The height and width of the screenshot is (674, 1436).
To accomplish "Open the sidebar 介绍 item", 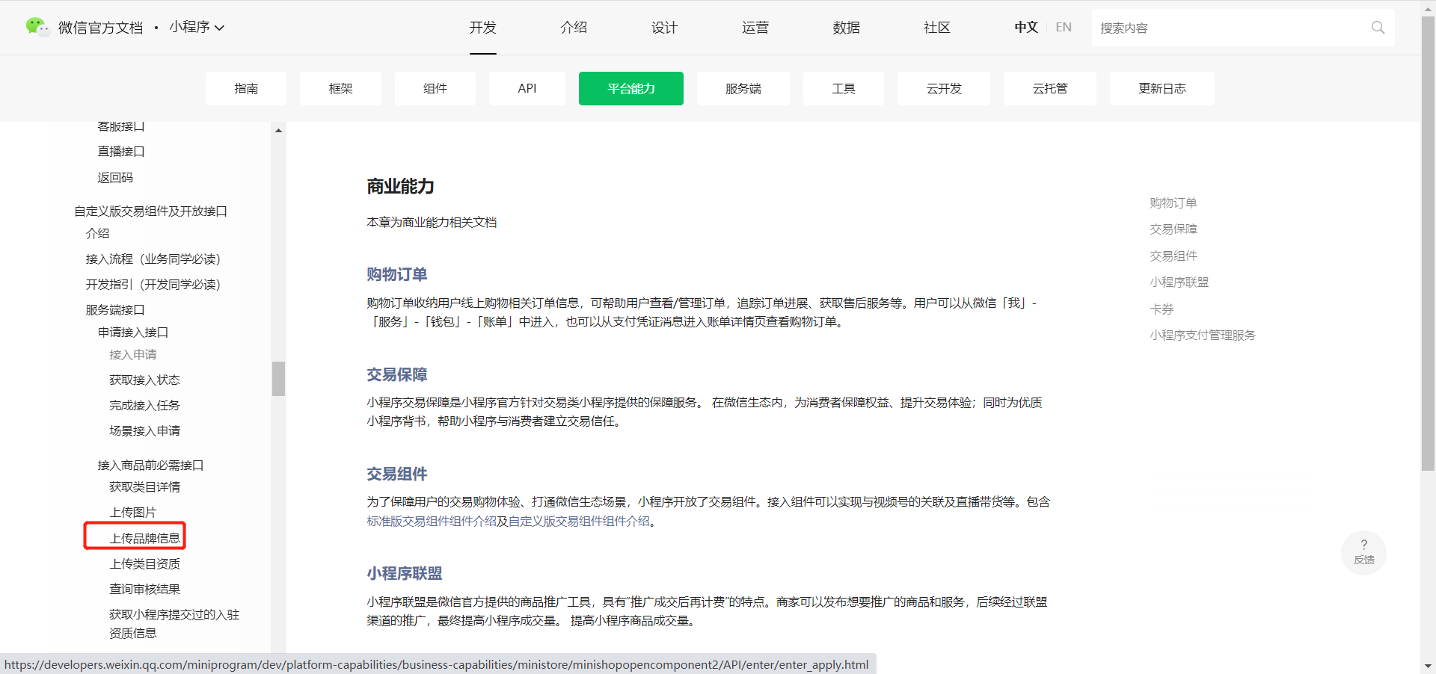I will (x=97, y=233).
